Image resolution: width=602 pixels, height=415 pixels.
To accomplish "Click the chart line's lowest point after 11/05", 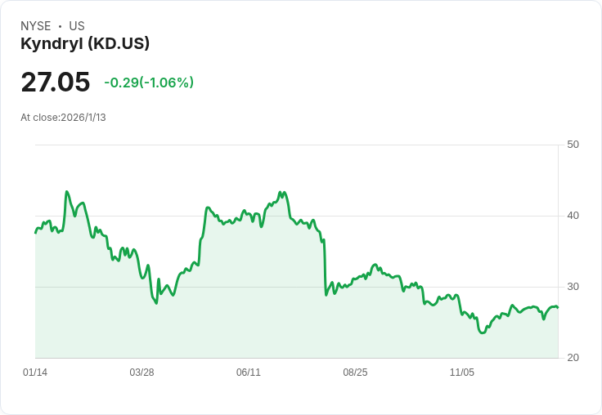I will (482, 333).
